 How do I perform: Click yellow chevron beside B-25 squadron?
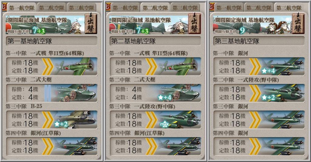pos(48,120)
